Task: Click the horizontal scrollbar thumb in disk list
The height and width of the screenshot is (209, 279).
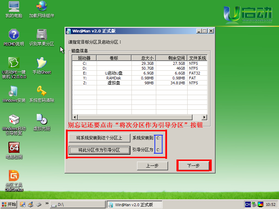Action: point(135,117)
